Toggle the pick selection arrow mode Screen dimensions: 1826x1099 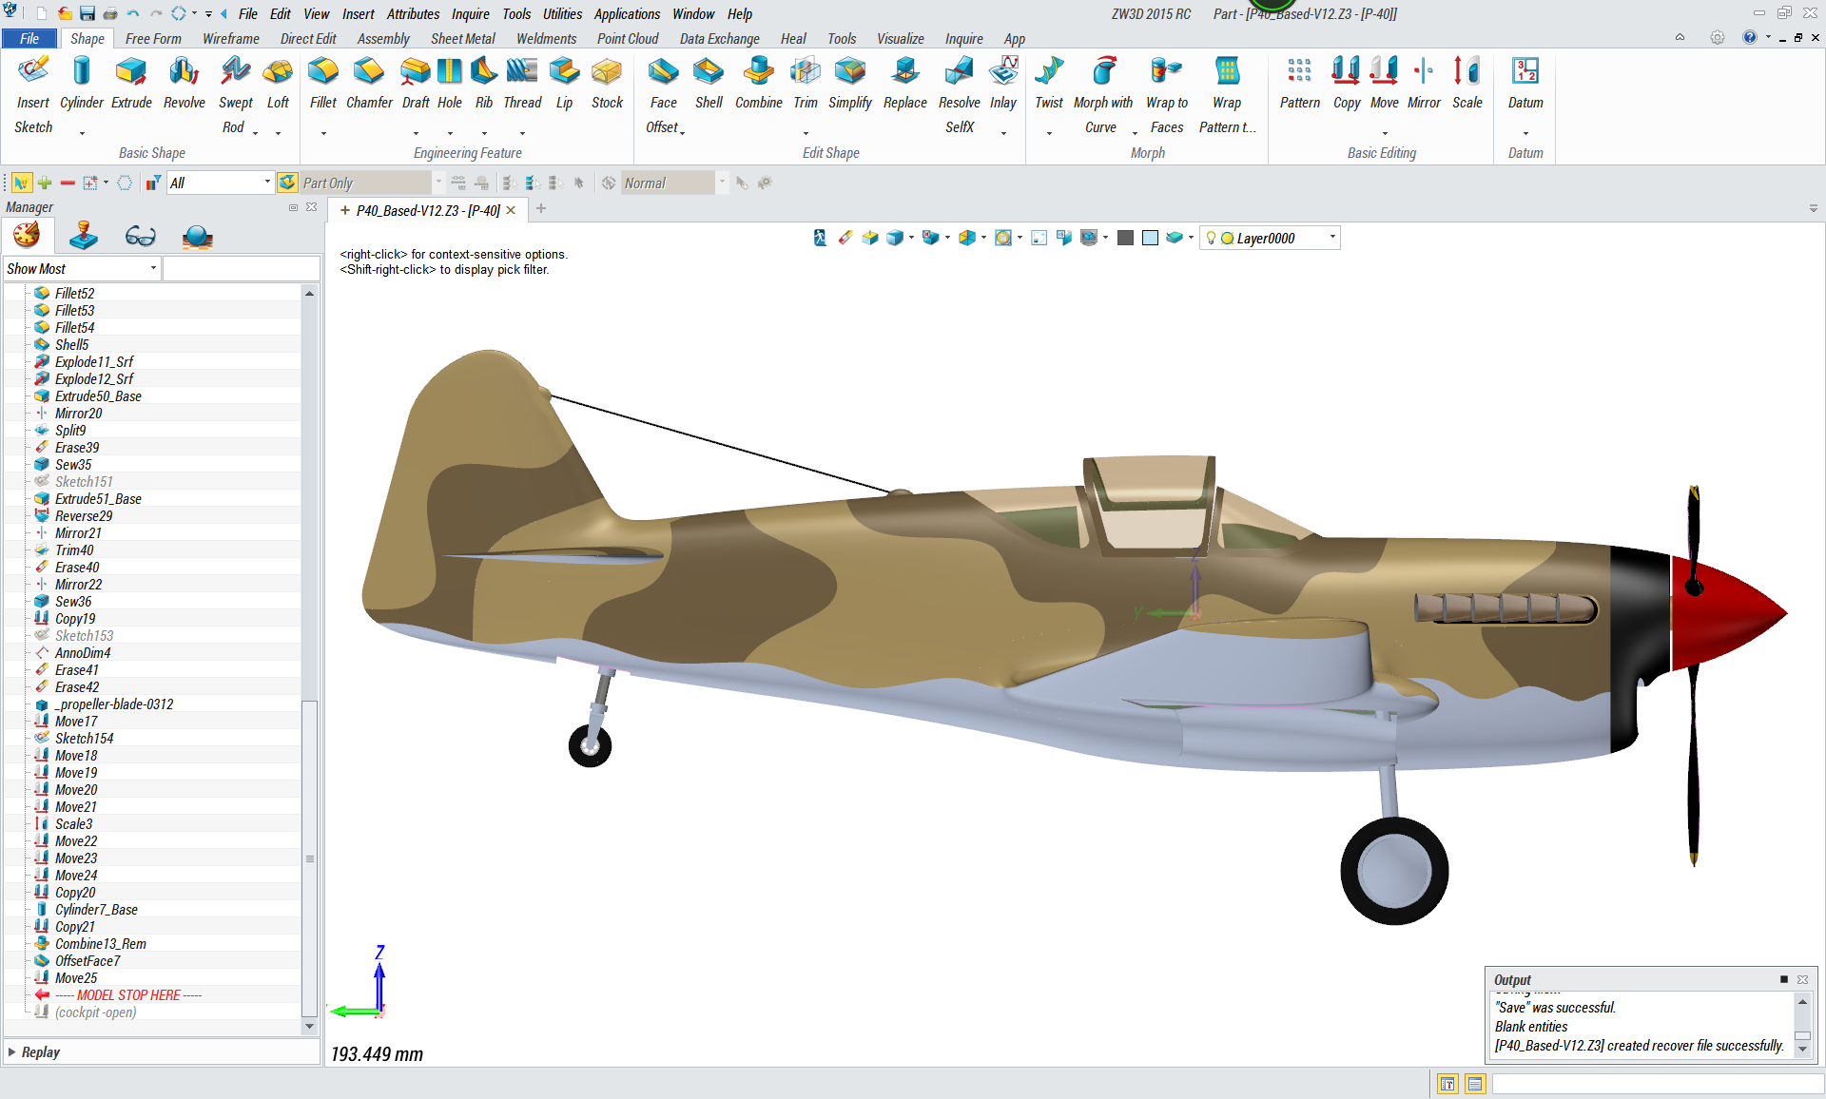point(21,183)
